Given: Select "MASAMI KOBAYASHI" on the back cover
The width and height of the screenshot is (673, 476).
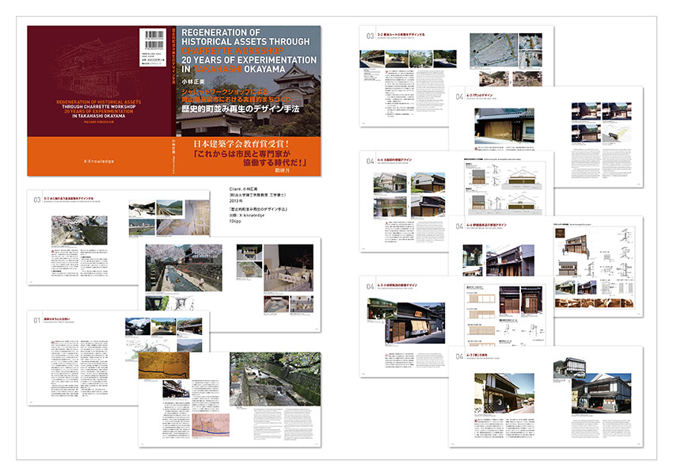Looking at the screenshot, I should 99,121.
